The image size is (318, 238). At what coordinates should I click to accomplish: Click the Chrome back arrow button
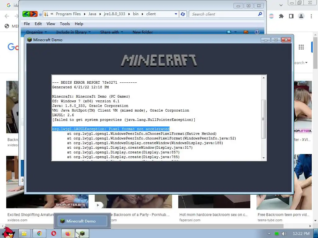point(7,16)
